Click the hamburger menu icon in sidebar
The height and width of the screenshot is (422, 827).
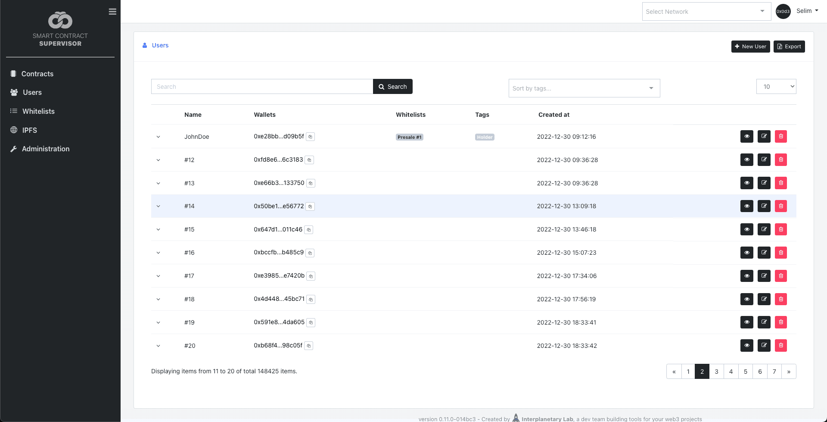(x=112, y=12)
